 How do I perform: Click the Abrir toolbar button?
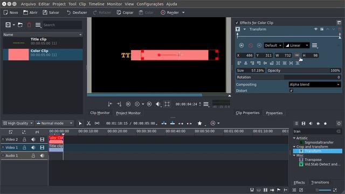30,12
